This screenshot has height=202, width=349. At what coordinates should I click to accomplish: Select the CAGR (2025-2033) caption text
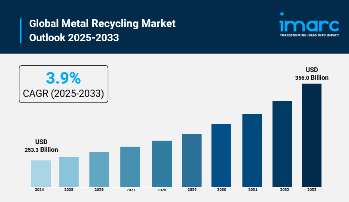coord(63,93)
